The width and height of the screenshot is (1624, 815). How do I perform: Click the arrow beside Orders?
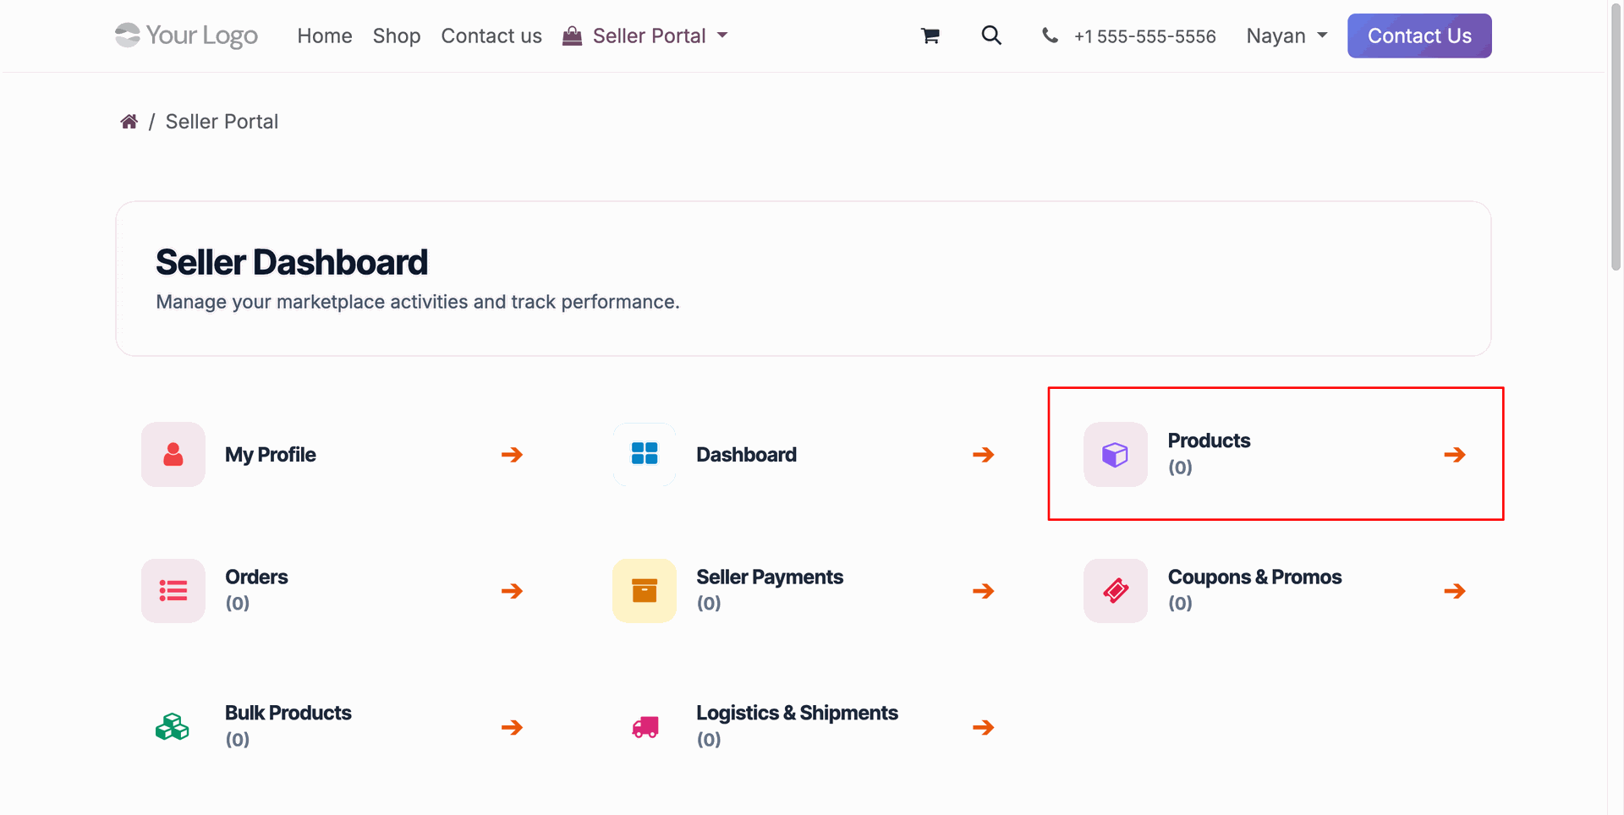pyautogui.click(x=512, y=591)
